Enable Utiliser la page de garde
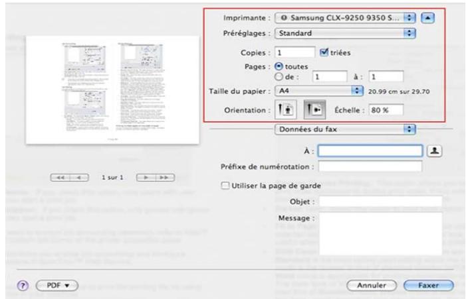The height and width of the screenshot is (299, 466). tap(225, 185)
